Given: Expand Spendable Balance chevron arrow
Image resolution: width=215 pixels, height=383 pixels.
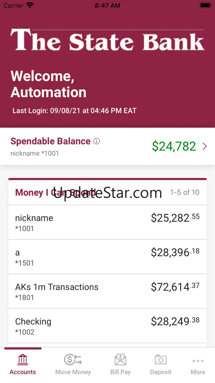Looking at the screenshot, I should pos(205,146).
